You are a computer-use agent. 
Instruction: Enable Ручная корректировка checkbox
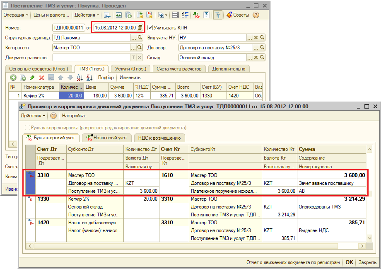(28, 128)
